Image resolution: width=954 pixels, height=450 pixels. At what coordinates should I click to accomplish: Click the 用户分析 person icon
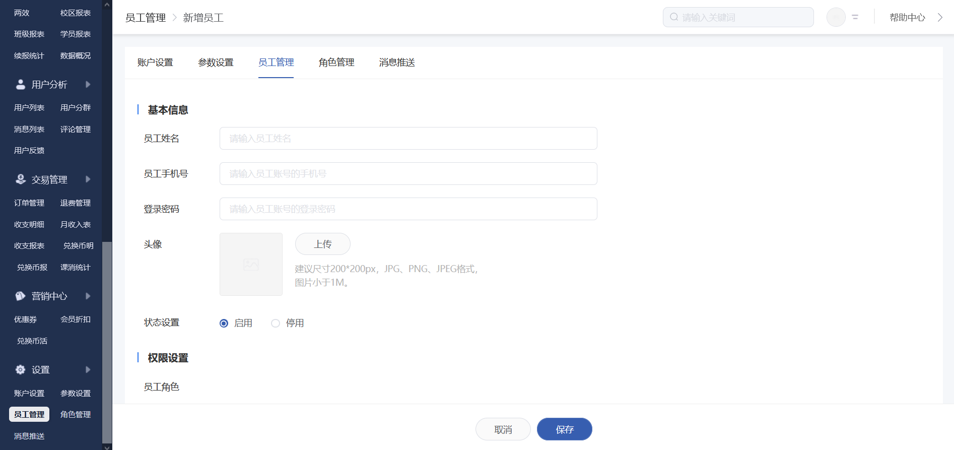coord(21,84)
